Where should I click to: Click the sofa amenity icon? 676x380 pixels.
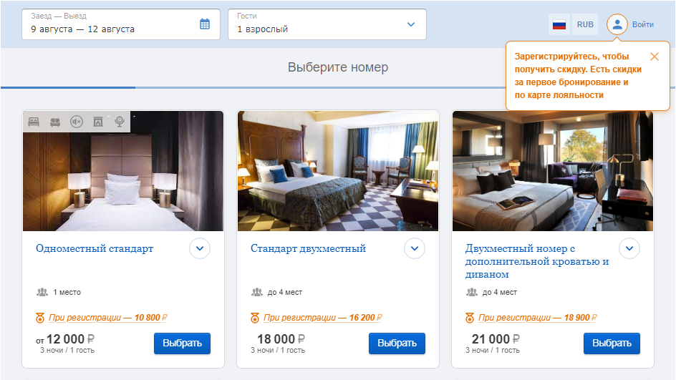coord(55,122)
